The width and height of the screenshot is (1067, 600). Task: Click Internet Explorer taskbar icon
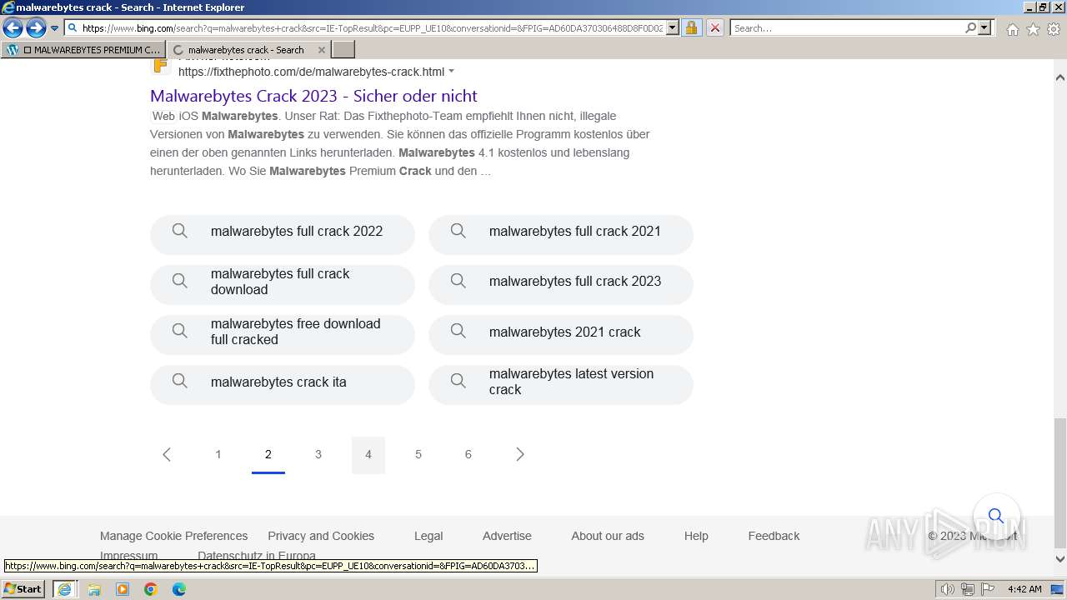point(64,589)
